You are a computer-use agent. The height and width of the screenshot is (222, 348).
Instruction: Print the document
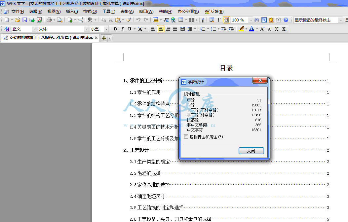point(49,20)
